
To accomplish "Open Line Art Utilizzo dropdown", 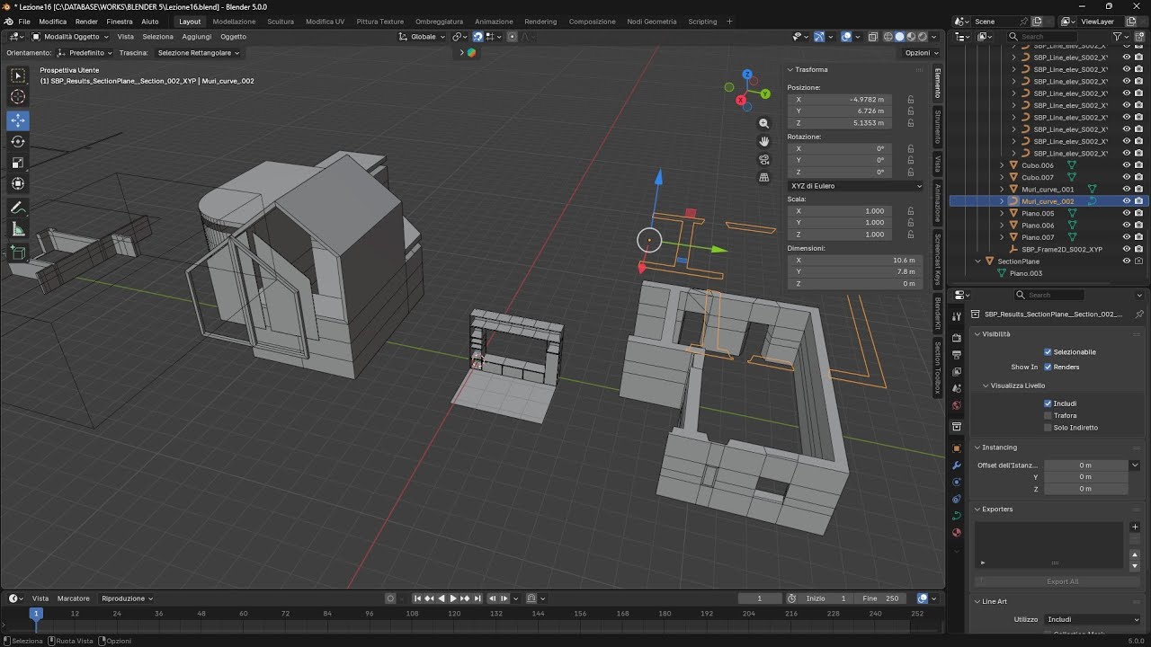I will 1093,619.
